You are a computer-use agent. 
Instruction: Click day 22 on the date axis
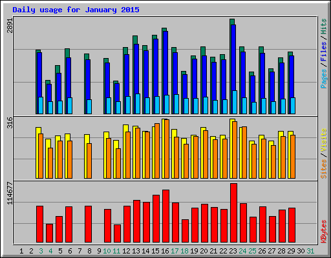click(x=223, y=251)
